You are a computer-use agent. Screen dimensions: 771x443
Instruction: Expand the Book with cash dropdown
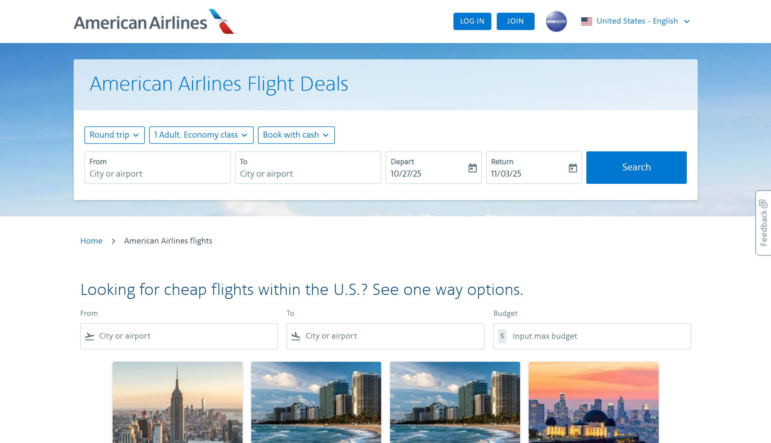point(296,135)
